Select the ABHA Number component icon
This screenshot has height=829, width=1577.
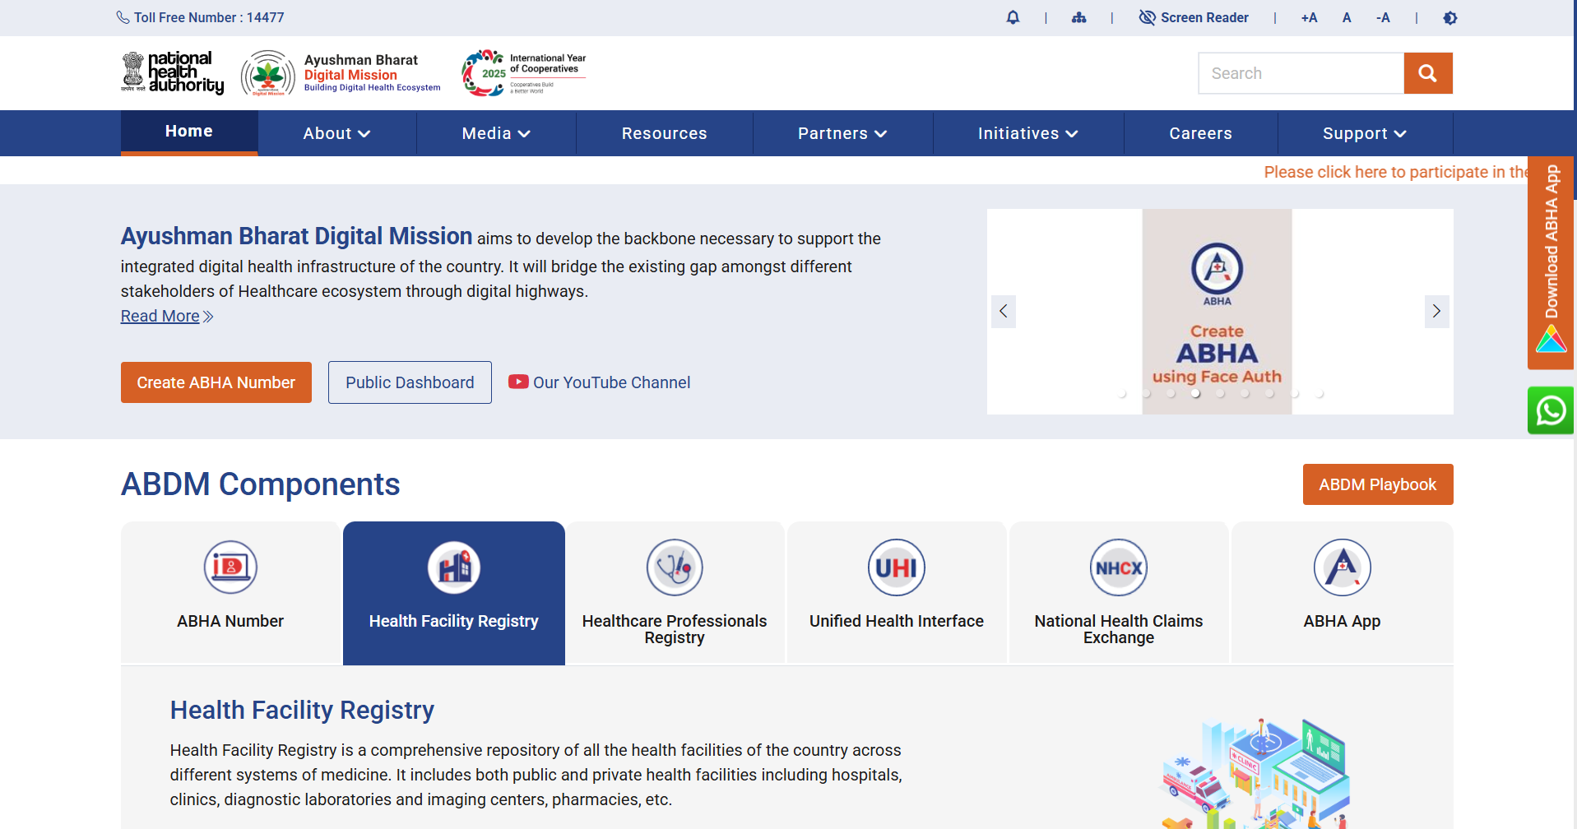[x=230, y=567]
